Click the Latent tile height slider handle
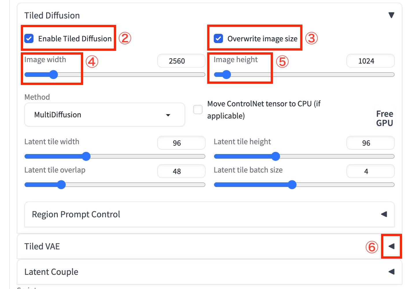This screenshot has width=405, height=289. click(x=276, y=156)
